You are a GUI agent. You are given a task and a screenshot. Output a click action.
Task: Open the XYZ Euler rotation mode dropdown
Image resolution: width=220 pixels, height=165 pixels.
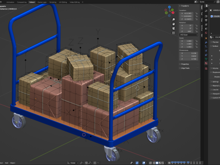pyautogui.click(x=189, y=35)
